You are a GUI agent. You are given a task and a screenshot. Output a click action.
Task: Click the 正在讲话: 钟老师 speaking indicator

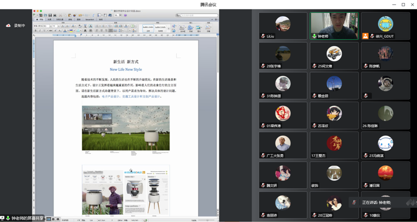pos(376,202)
